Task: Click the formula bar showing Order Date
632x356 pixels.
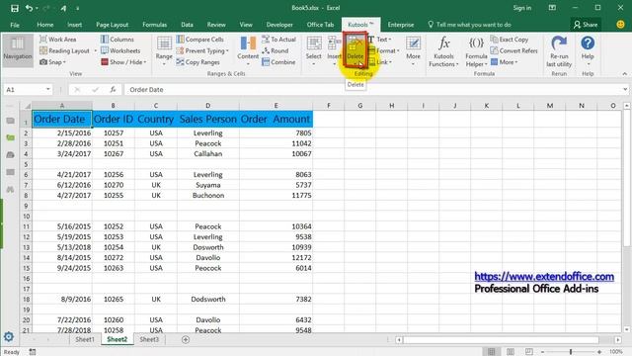Action: click(373, 90)
